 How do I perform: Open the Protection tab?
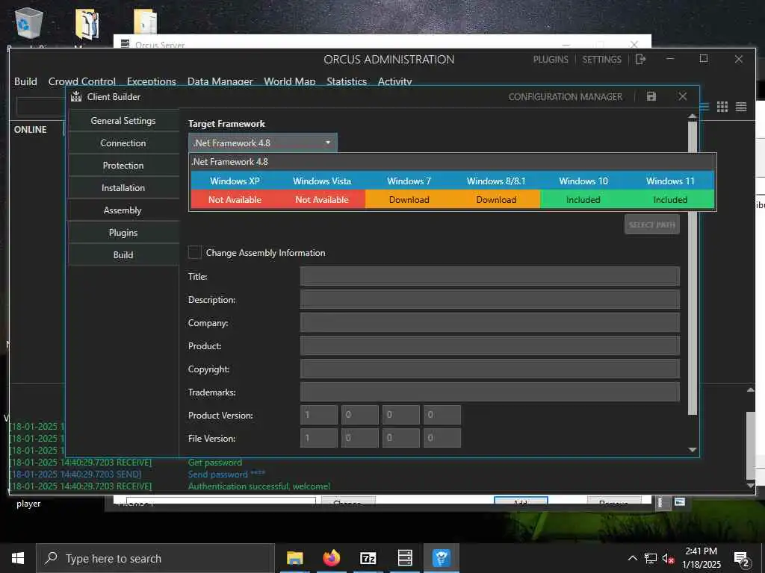pyautogui.click(x=123, y=165)
